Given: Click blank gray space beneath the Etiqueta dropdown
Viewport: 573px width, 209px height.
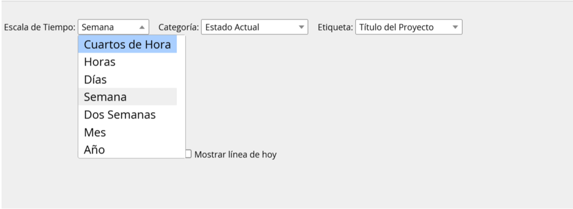Looking at the screenshot, I should pyautogui.click(x=409, y=87).
